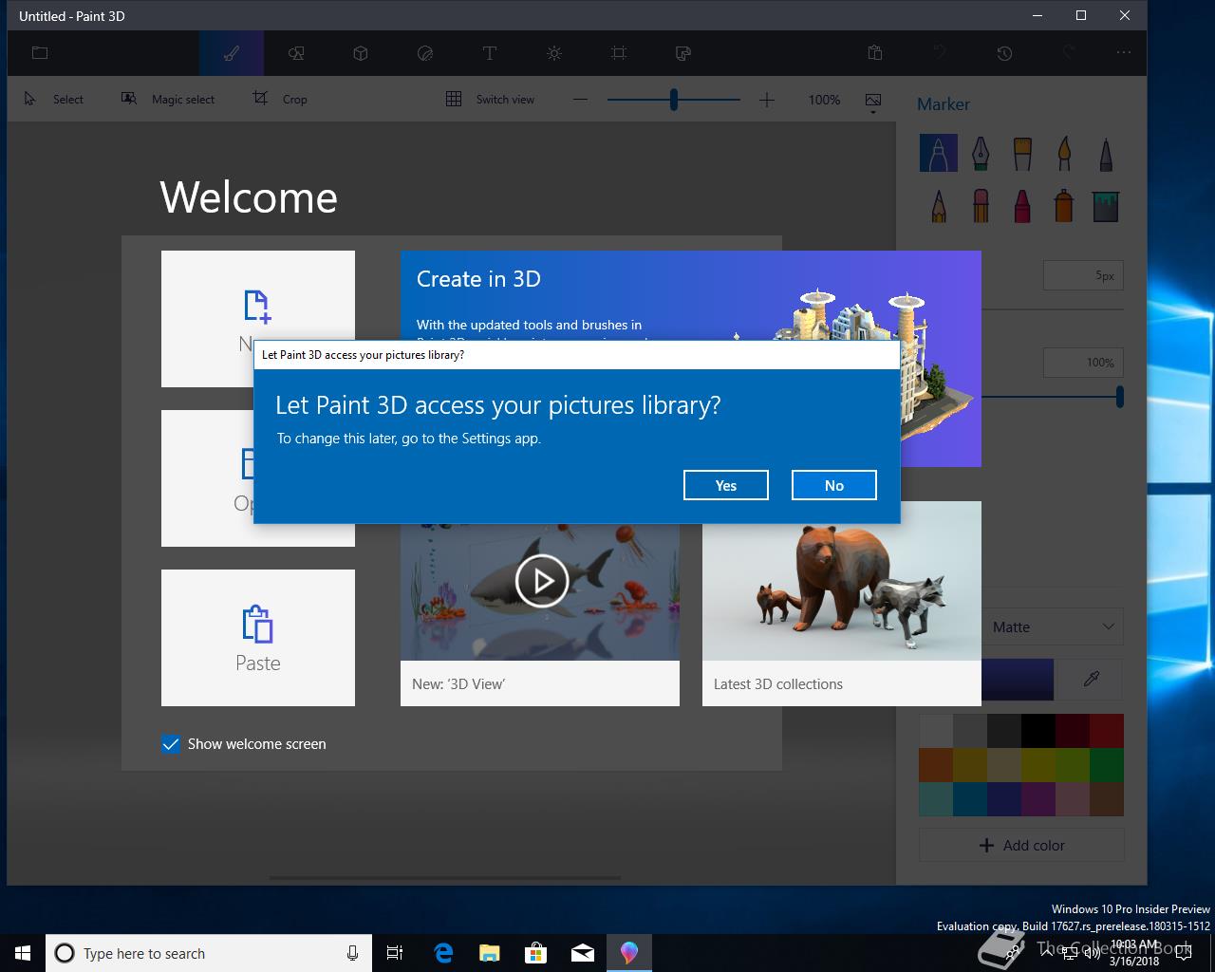Viewport: 1215px width, 972px height.
Task: Open Mail app from taskbar
Action: tap(583, 953)
